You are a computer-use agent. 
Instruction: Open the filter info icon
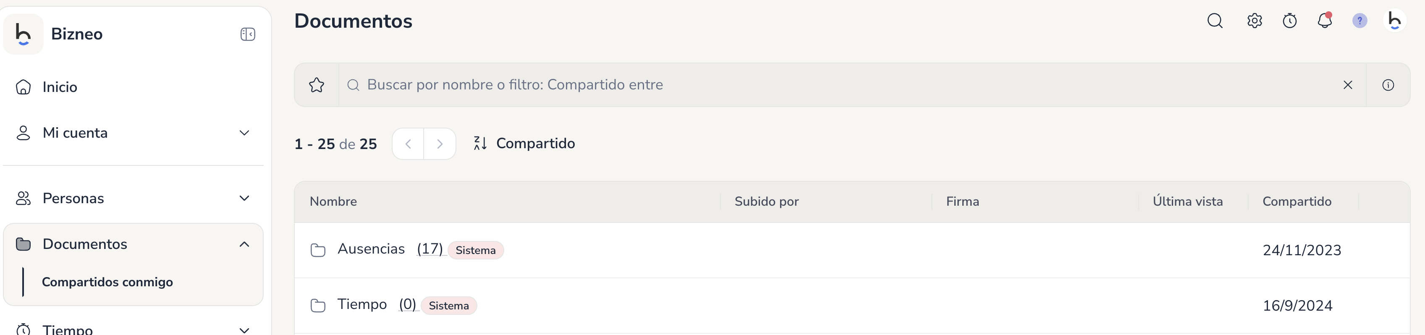pyautogui.click(x=1387, y=85)
